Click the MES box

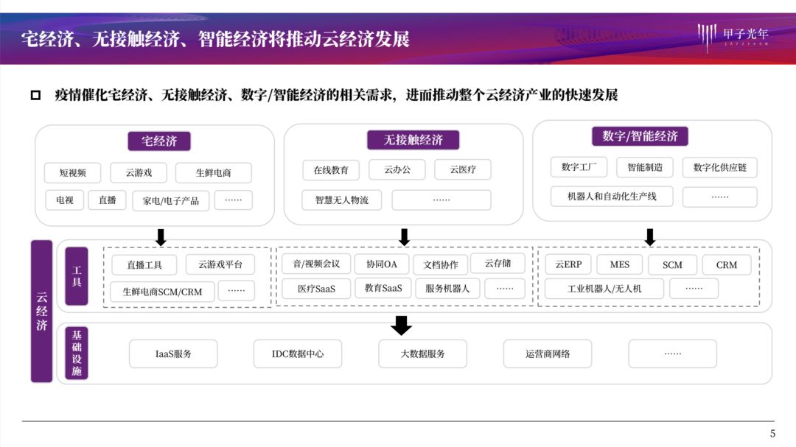[x=619, y=264]
